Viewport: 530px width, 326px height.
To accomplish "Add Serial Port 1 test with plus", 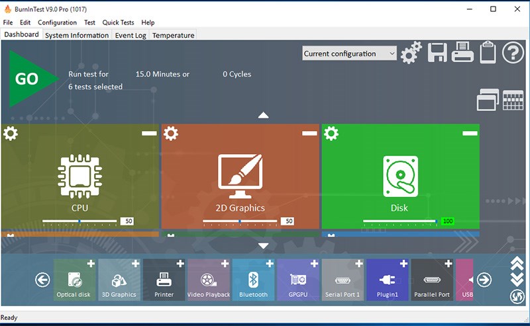I will 359,264.
